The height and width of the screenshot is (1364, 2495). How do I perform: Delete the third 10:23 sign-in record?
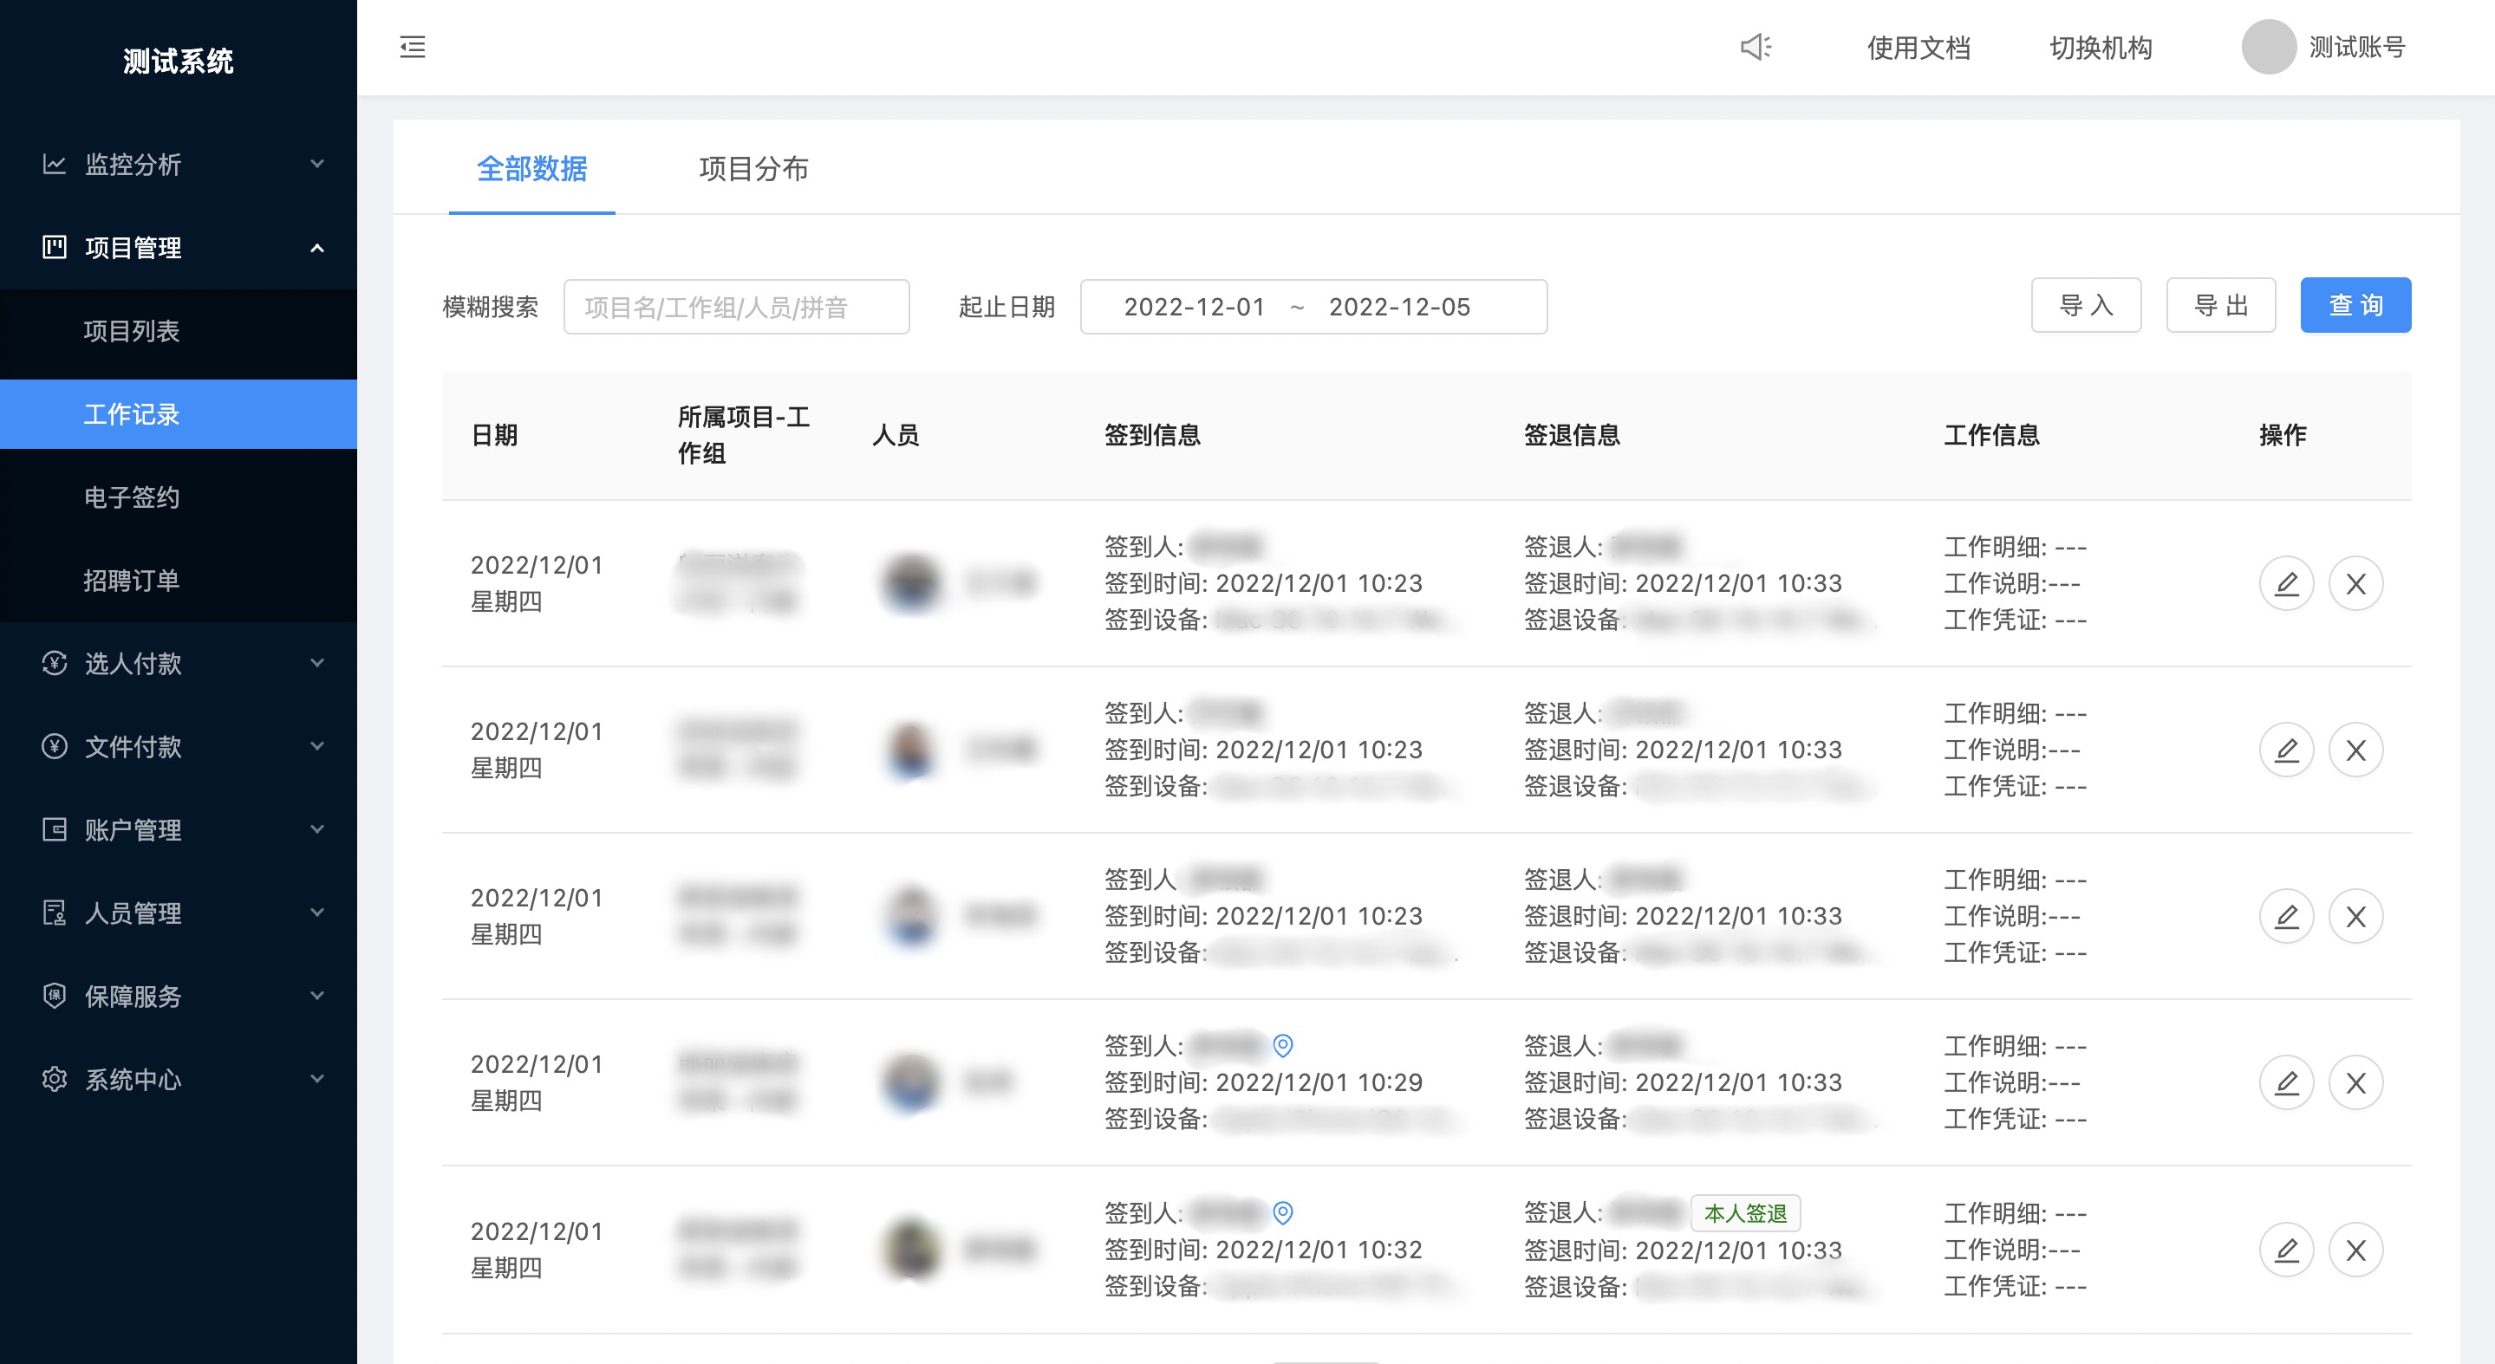tap(2355, 917)
